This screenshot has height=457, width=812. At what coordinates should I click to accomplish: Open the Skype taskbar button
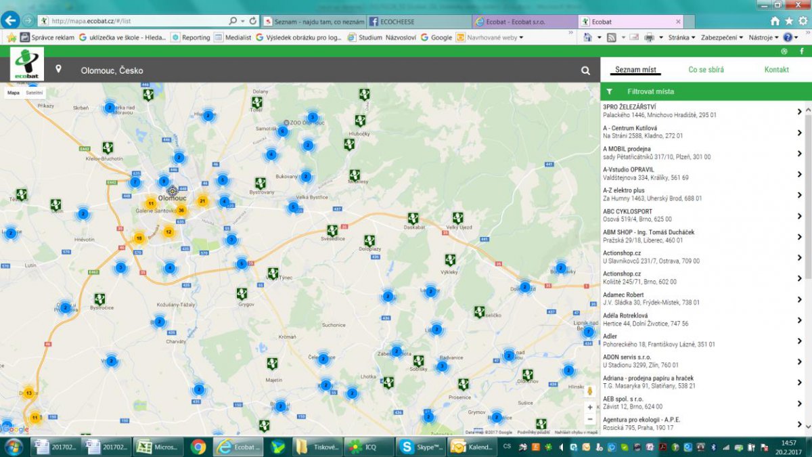pos(421,447)
